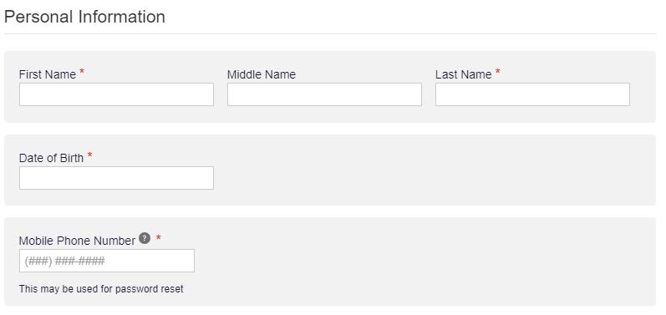Click the Mobile Phone Number input
This screenshot has height=315, width=666.
point(107,261)
